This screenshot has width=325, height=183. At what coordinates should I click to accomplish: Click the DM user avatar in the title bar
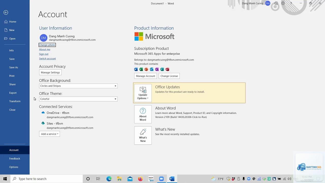[268, 3]
